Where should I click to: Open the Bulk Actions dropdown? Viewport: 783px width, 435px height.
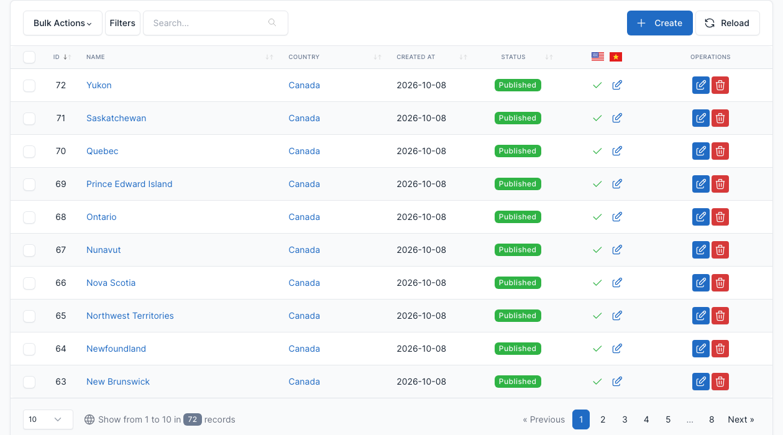(x=63, y=23)
